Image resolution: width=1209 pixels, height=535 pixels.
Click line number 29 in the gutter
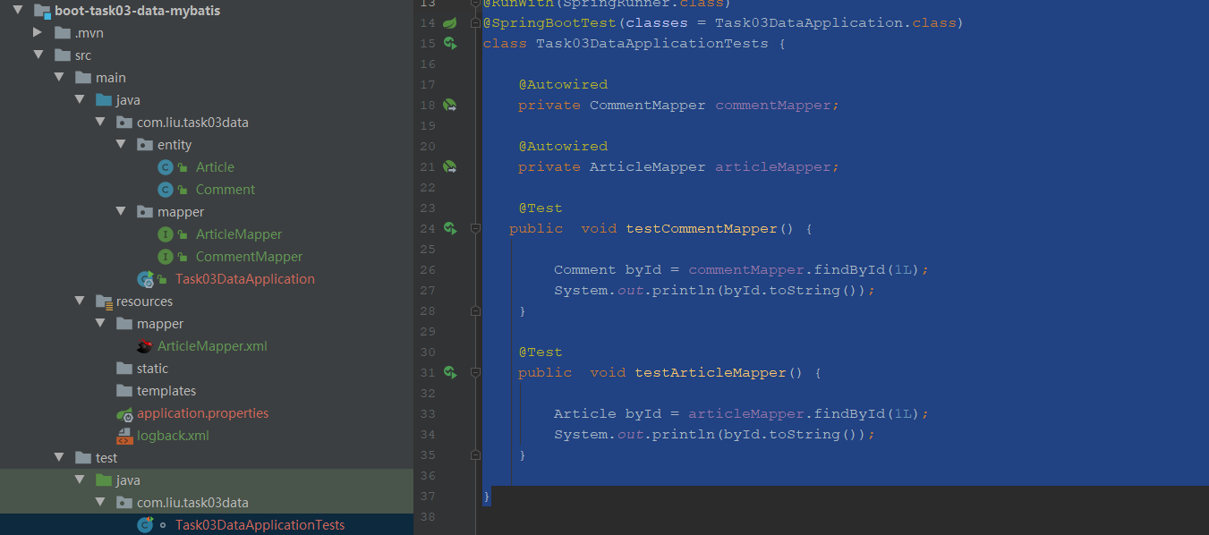pos(426,331)
